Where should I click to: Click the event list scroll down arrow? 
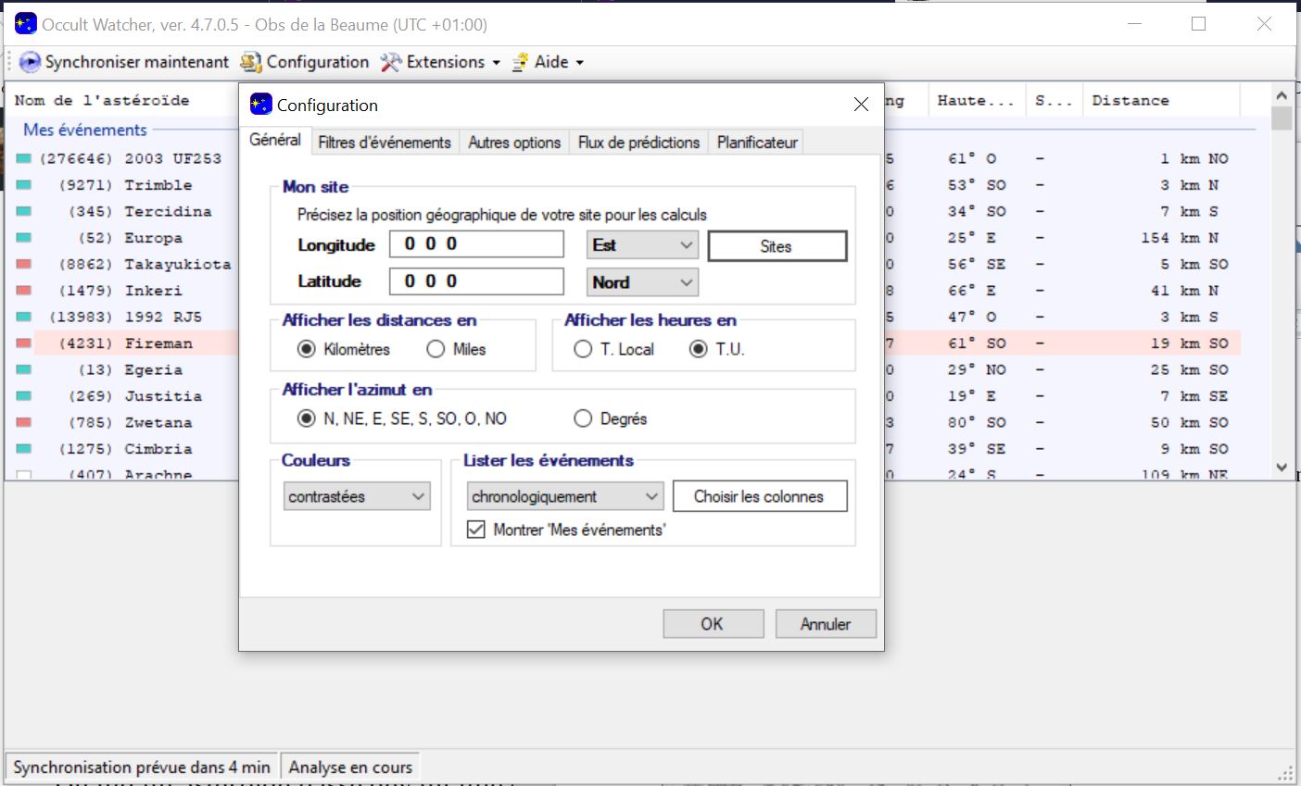[x=1282, y=468]
